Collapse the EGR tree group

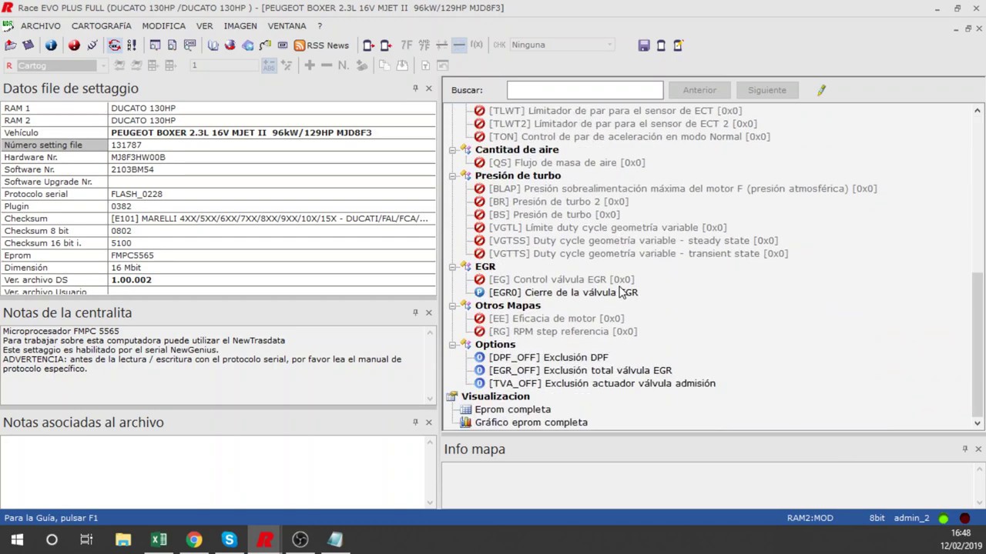pos(452,267)
